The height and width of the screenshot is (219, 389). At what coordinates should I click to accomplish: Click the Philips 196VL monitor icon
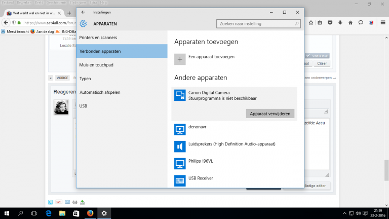click(180, 163)
